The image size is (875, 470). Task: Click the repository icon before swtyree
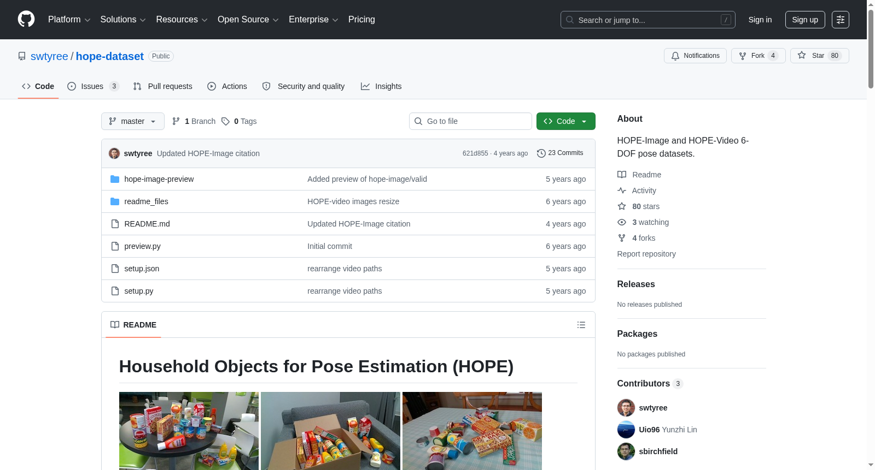coord(22,56)
